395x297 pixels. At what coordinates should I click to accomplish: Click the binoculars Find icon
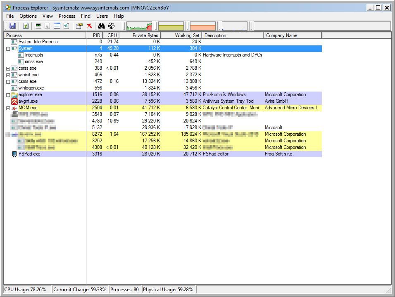101,26
